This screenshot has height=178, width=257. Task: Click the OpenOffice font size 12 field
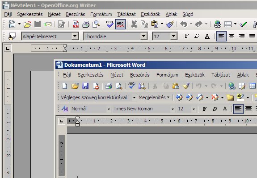pos(161,36)
